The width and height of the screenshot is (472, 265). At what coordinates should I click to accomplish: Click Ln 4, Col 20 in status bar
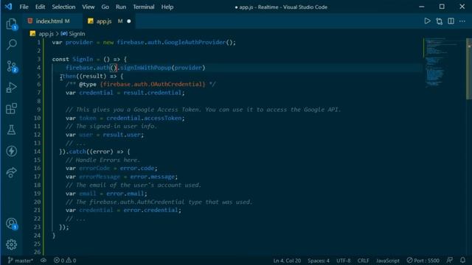point(287,261)
